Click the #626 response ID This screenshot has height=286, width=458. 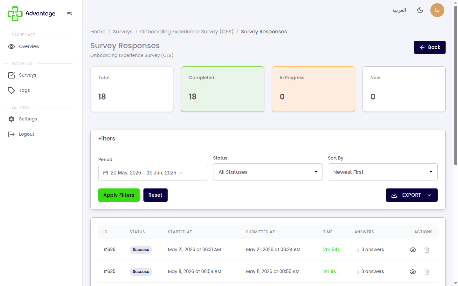(109, 249)
